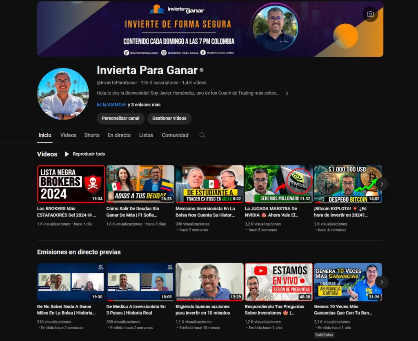Open De Estudiante a Trader Exitoso thumbnail
This screenshot has width=418, height=341.
[209, 184]
